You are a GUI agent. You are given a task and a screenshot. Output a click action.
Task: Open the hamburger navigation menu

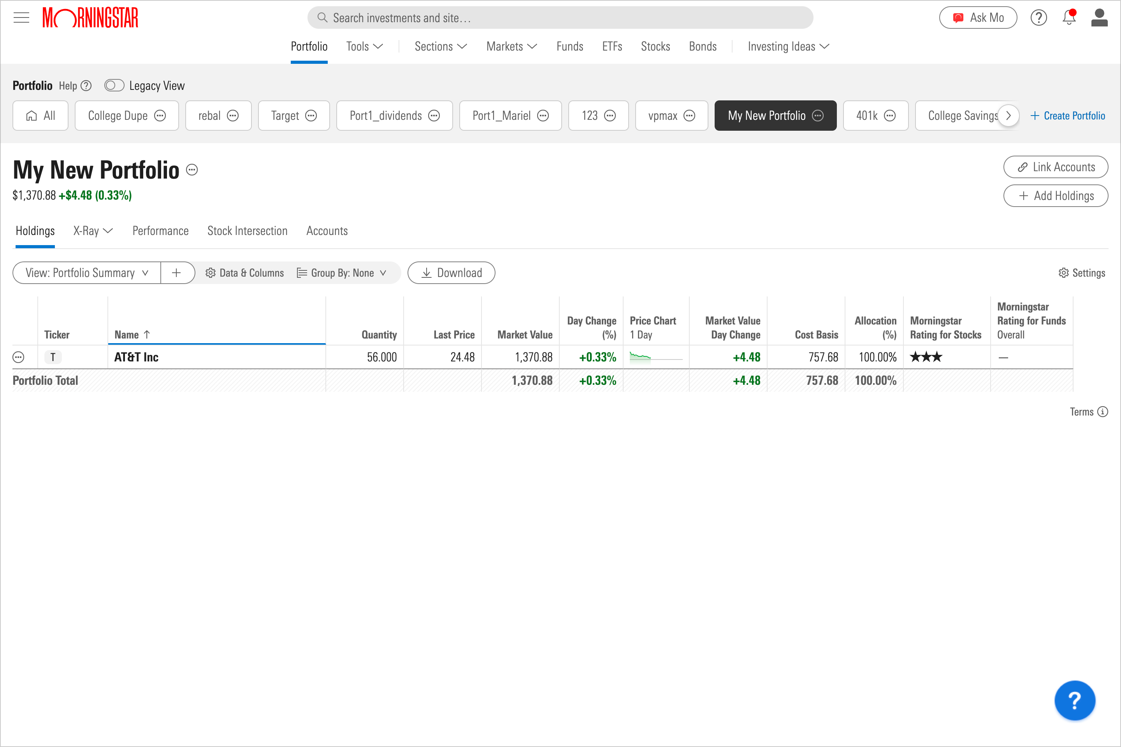click(x=21, y=18)
